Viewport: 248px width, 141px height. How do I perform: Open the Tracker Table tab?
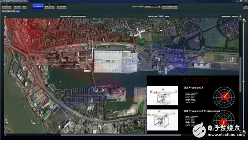[62, 7]
